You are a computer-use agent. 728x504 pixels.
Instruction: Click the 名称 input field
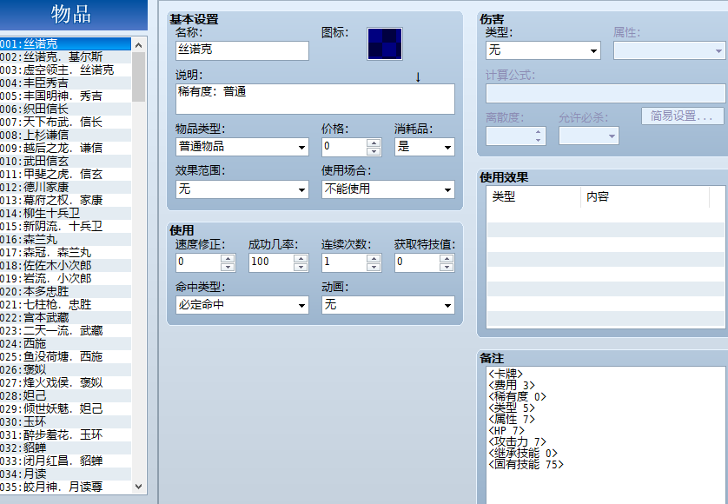pos(242,50)
